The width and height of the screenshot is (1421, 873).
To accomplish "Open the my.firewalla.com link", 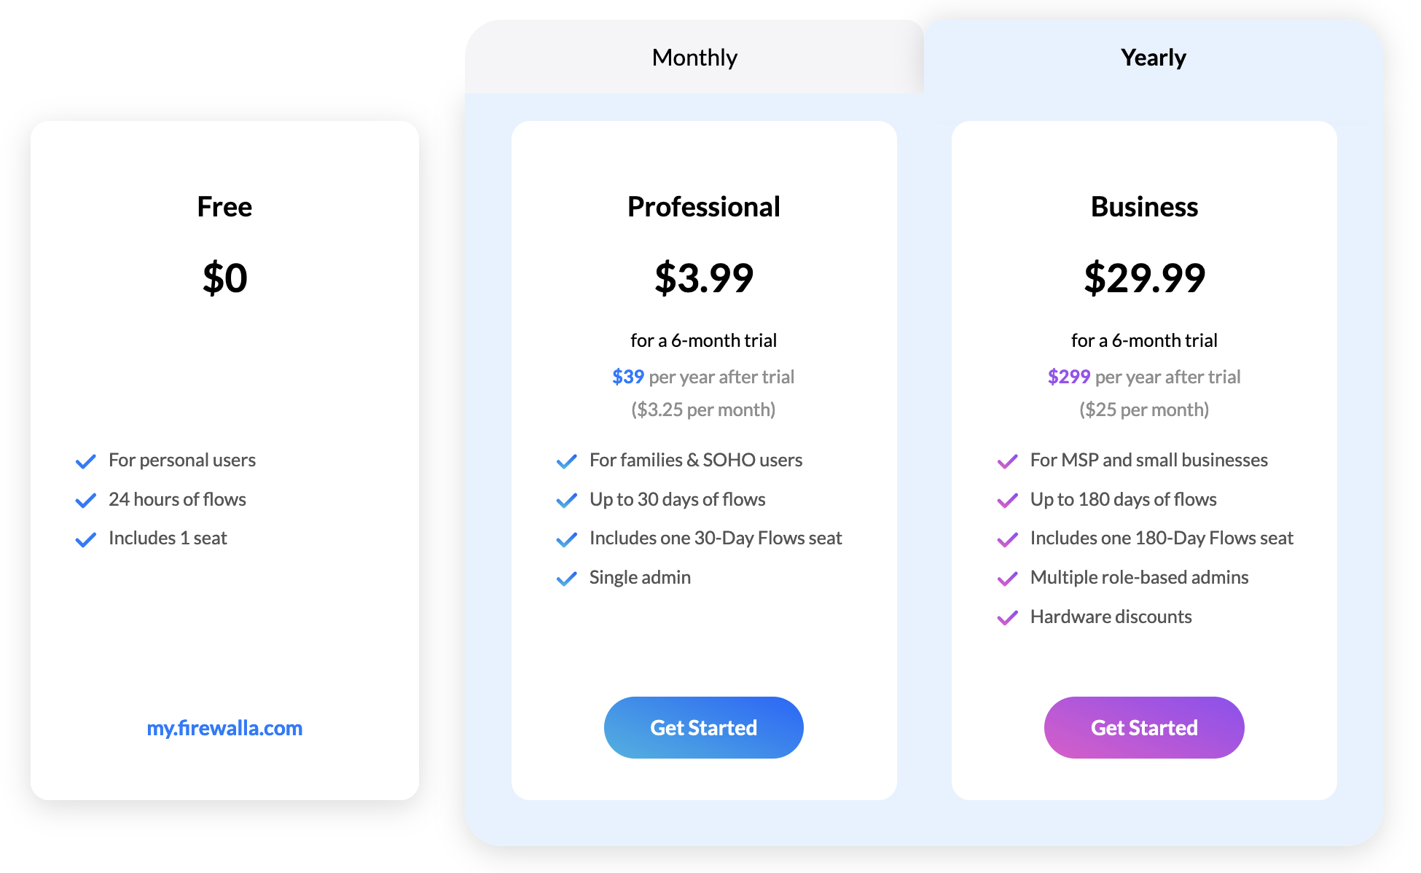I will pos(224,728).
